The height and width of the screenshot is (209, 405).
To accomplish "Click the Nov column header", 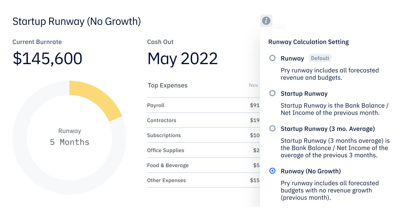I will pyautogui.click(x=253, y=85).
